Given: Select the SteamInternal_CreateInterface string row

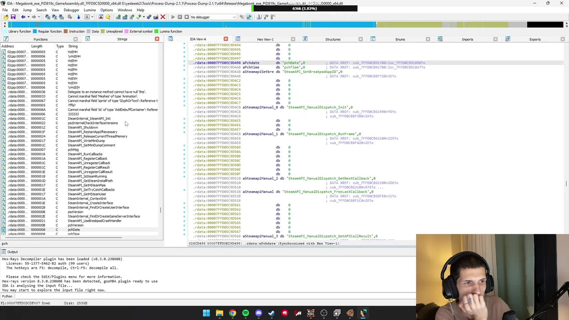Looking at the screenshot, I should 80,203.
